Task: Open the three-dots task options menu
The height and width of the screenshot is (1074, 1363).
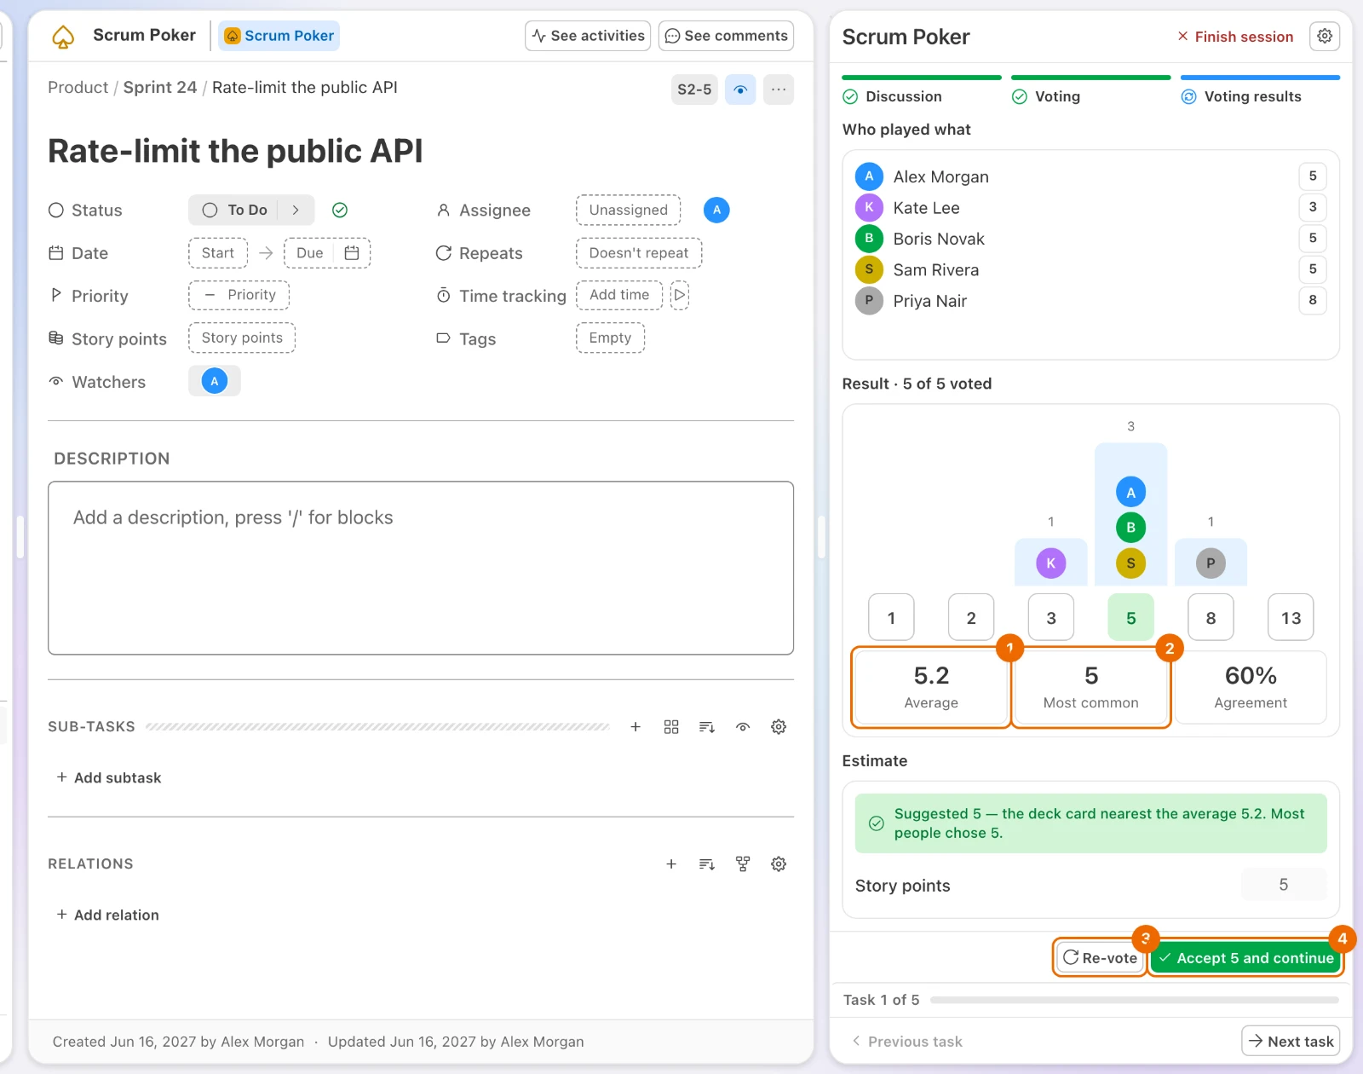Action: 779,89
